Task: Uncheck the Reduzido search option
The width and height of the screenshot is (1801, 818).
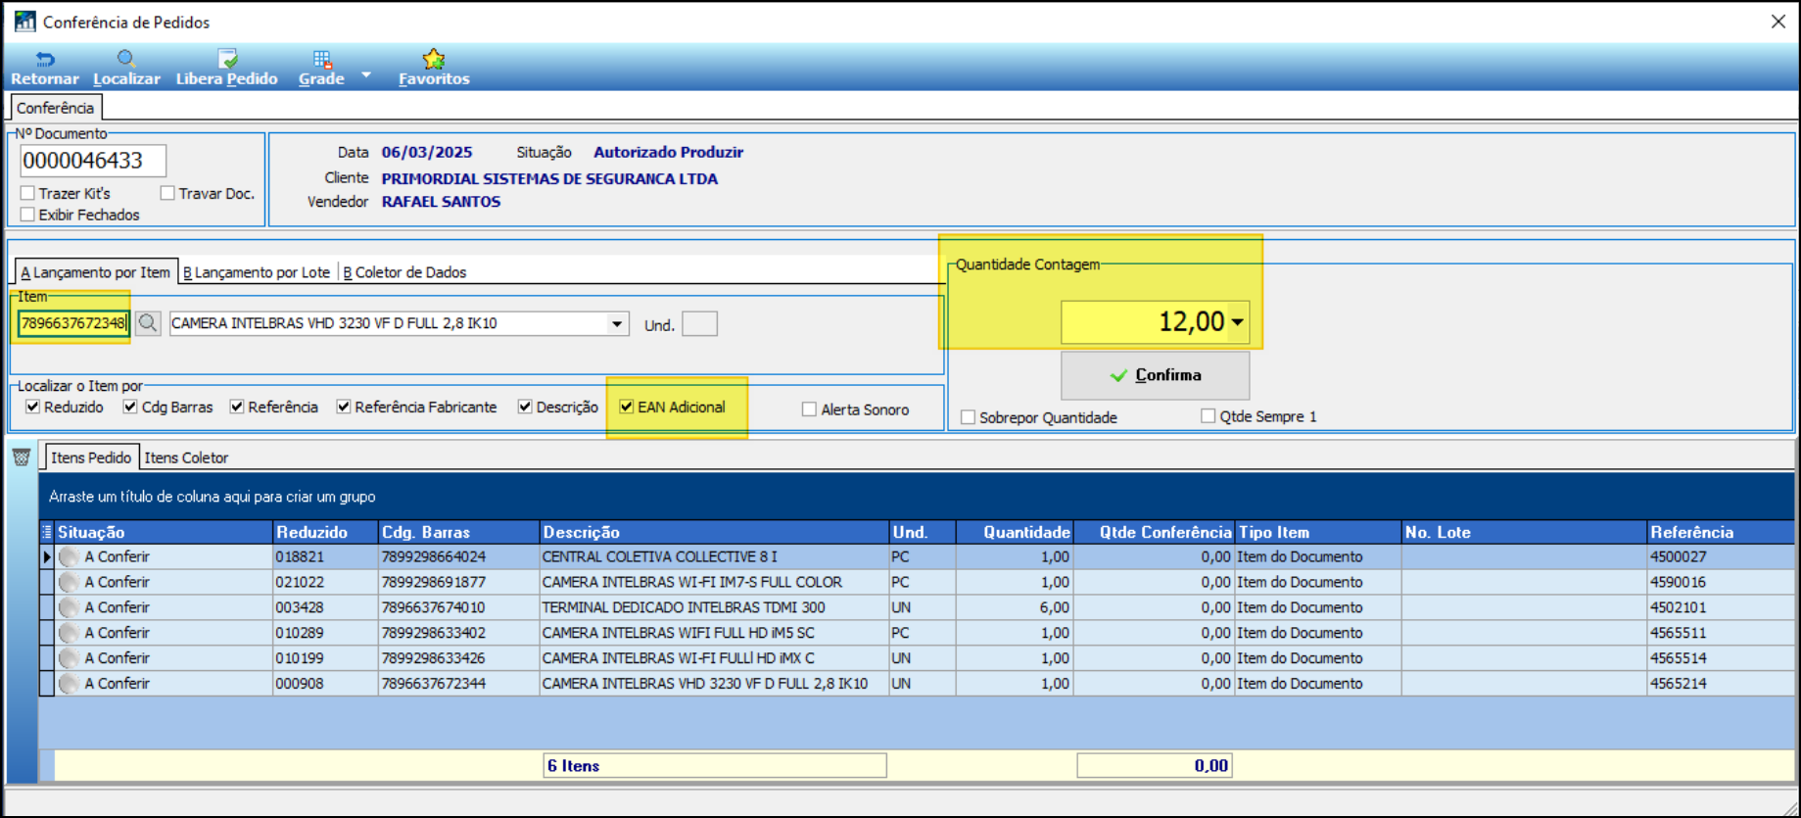Action: pos(32,407)
